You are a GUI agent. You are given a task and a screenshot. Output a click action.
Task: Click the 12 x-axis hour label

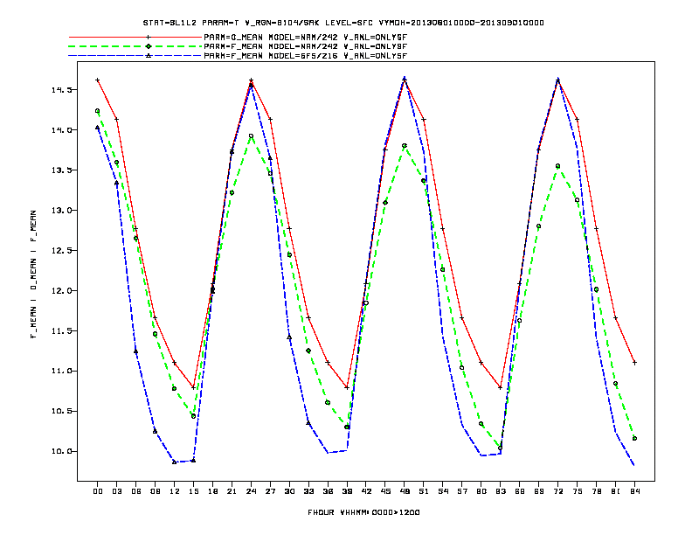pyautogui.click(x=175, y=491)
